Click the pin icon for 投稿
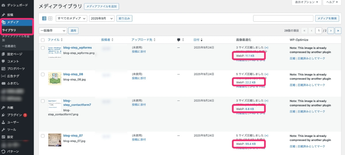 tap(3, 15)
